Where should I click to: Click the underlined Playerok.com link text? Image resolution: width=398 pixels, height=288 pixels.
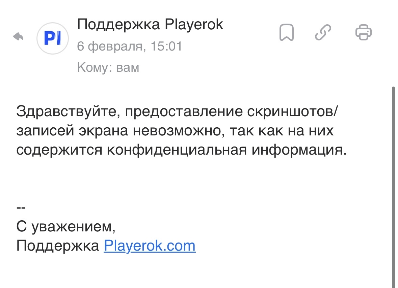(x=150, y=245)
